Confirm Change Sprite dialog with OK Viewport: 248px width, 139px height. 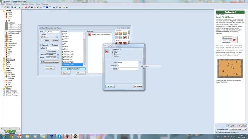110,86
